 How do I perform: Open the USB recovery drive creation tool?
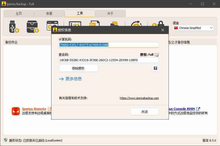click(14, 27)
